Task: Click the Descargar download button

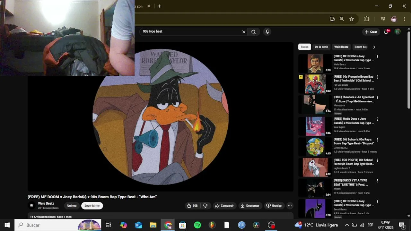Action: tap(250, 206)
